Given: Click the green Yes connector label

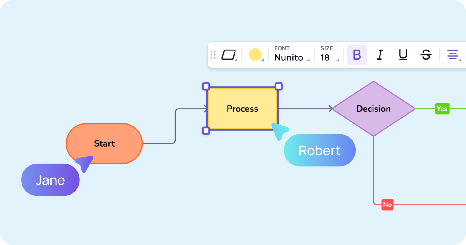Looking at the screenshot, I should pyautogui.click(x=442, y=109).
